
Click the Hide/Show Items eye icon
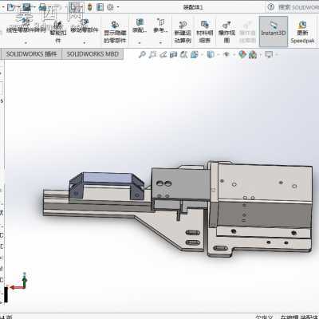tap(226, 55)
